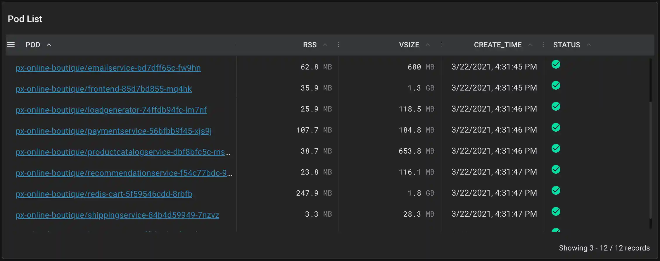Click the STATUS column sort arrow
660x261 pixels.
point(589,45)
